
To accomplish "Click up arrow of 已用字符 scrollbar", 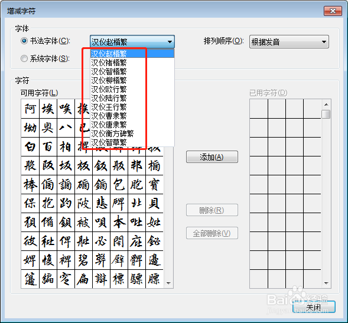I will (326, 105).
